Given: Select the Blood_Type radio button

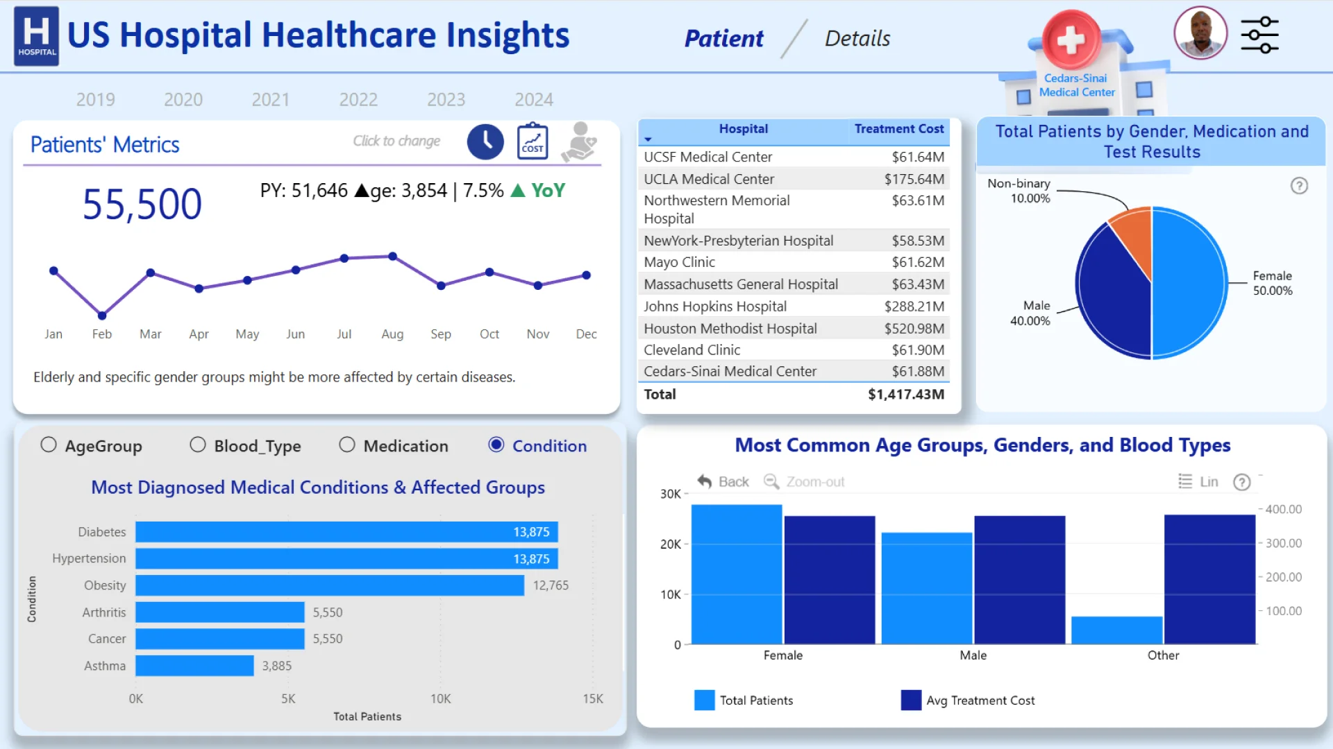Looking at the screenshot, I should click(x=198, y=445).
